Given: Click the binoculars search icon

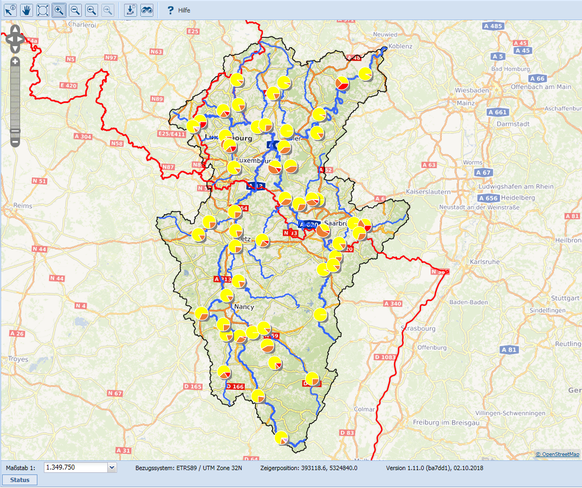Looking at the screenshot, I should [x=147, y=10].
